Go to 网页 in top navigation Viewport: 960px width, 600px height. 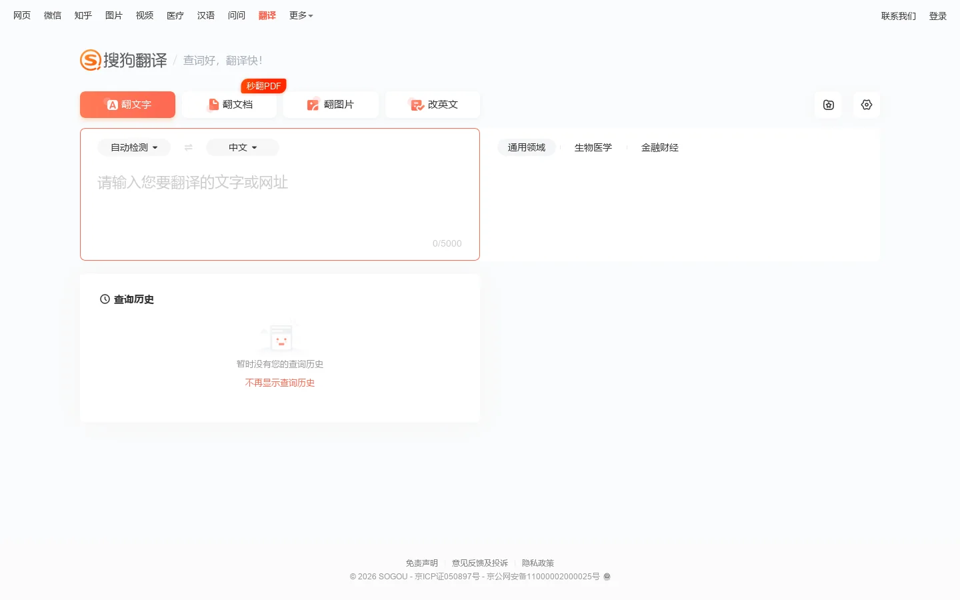22,15
